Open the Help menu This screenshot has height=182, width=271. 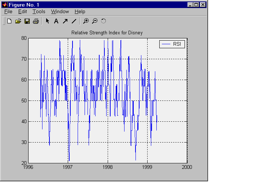click(x=80, y=12)
